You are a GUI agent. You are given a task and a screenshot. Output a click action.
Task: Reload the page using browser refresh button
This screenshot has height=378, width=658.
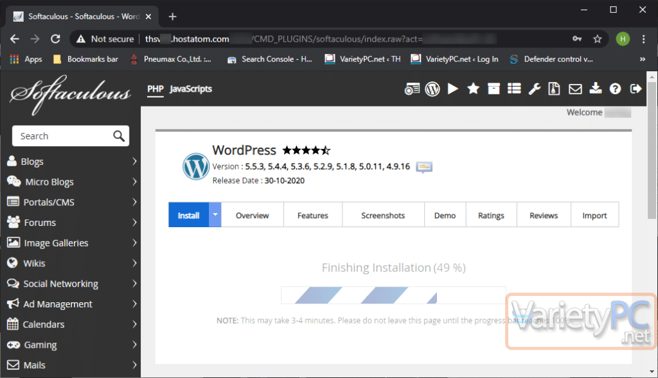[x=55, y=39]
